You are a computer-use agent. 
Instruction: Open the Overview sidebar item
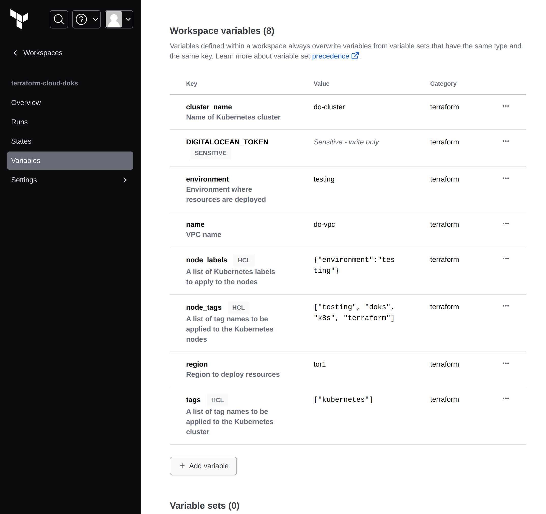click(x=70, y=103)
